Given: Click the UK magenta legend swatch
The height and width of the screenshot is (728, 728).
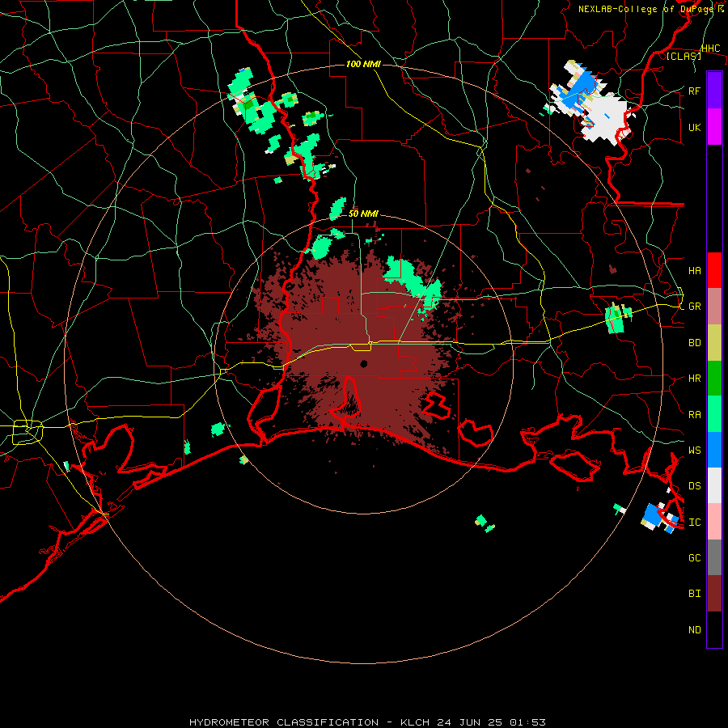Looking at the screenshot, I should pyautogui.click(x=714, y=127).
